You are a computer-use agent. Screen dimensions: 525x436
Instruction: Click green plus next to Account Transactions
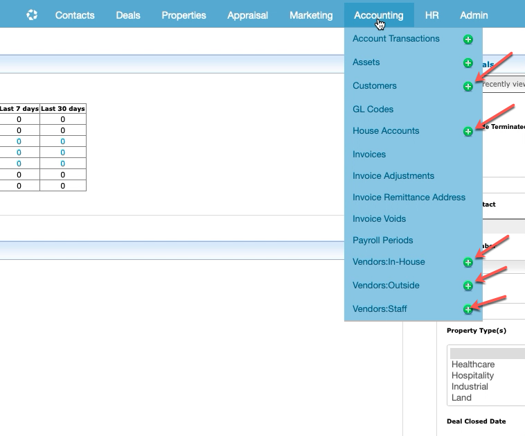[x=468, y=40]
